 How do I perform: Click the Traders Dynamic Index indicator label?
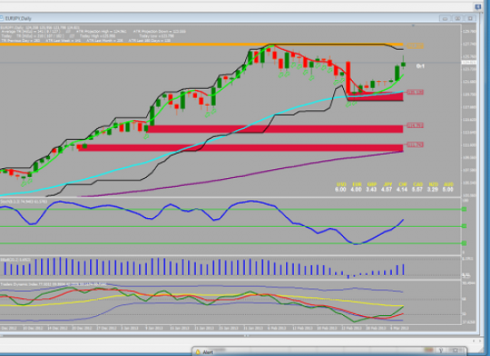tap(53, 284)
